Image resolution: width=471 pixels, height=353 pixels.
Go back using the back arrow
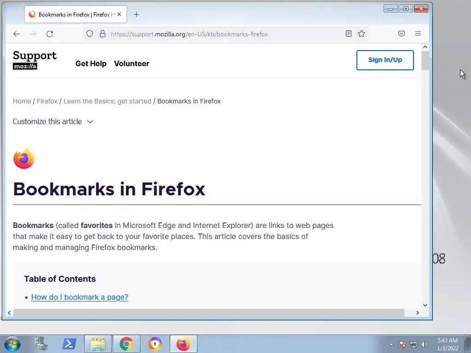[17, 34]
